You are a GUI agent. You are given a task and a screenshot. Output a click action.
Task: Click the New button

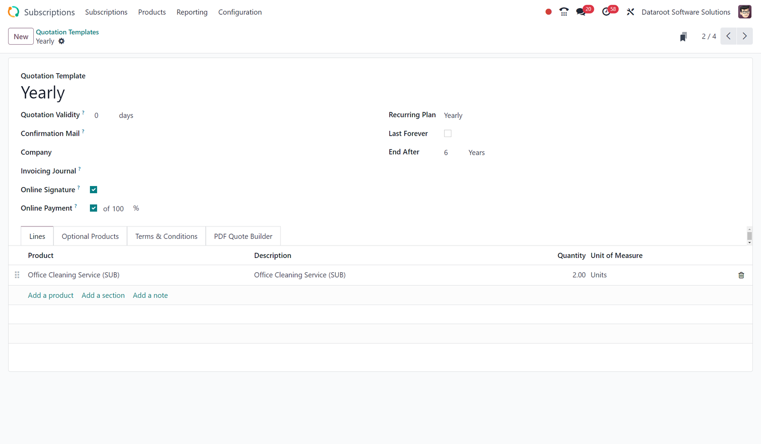click(21, 37)
